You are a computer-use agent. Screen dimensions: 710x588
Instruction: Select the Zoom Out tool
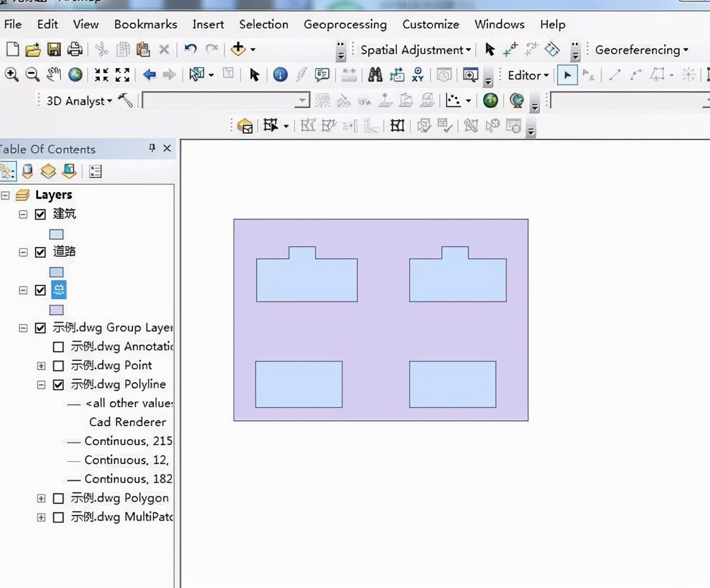pyautogui.click(x=33, y=74)
